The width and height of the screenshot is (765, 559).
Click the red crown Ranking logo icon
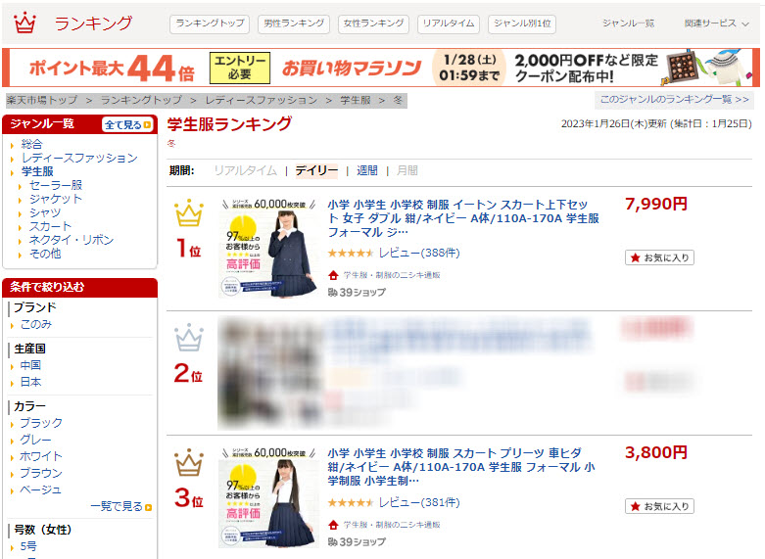point(24,23)
